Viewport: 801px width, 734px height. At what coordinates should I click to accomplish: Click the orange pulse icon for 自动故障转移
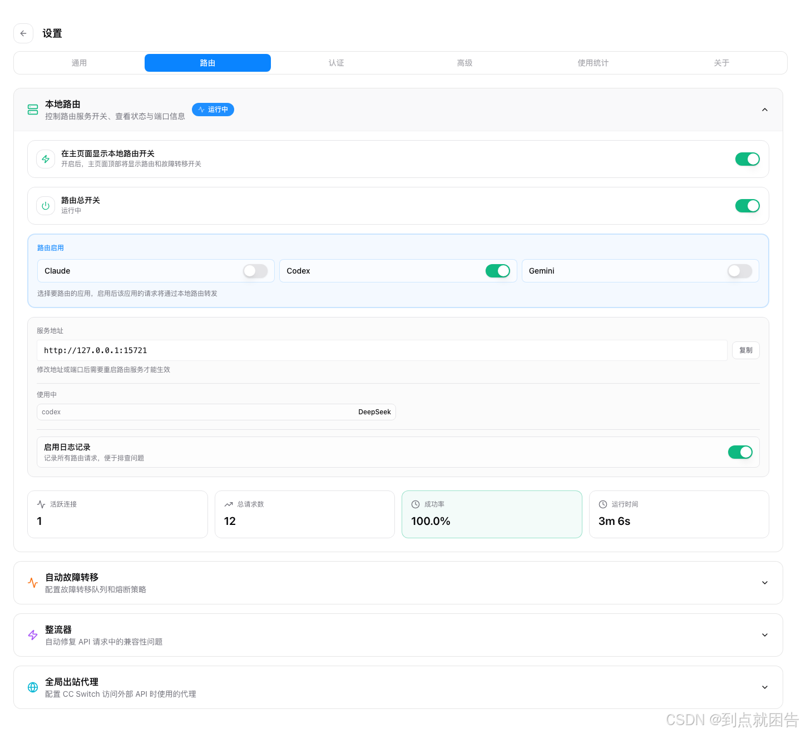pos(33,583)
